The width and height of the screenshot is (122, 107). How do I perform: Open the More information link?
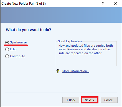(76, 71)
